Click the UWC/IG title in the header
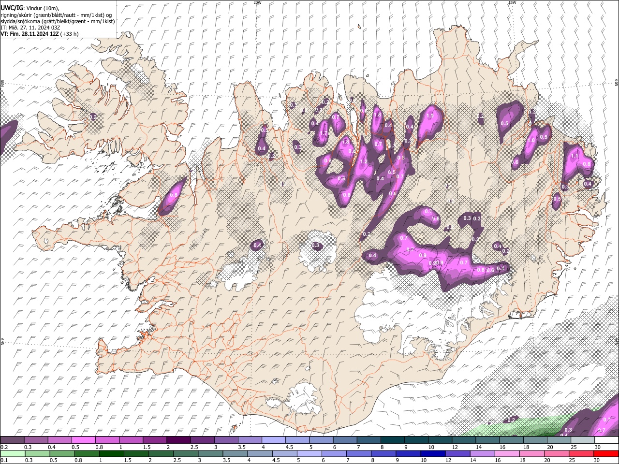 [12, 8]
